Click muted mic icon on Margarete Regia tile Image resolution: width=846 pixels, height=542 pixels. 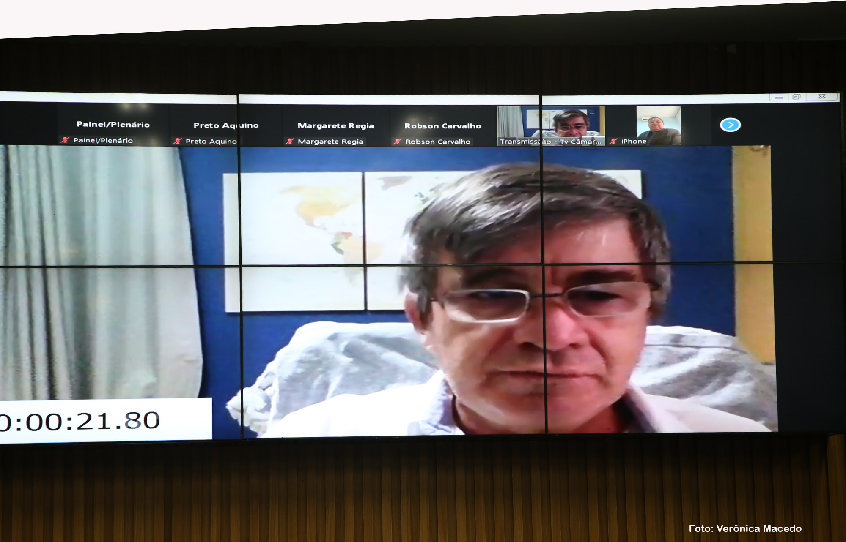(x=290, y=142)
